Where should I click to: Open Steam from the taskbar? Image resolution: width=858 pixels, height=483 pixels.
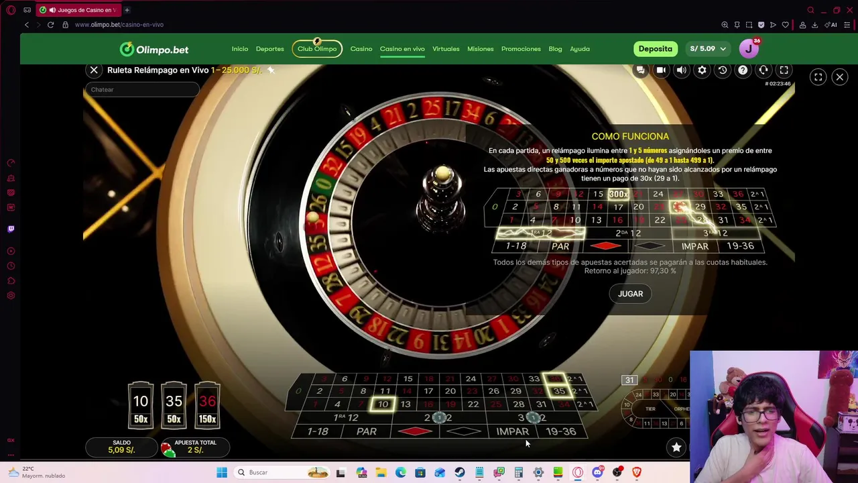click(x=460, y=472)
